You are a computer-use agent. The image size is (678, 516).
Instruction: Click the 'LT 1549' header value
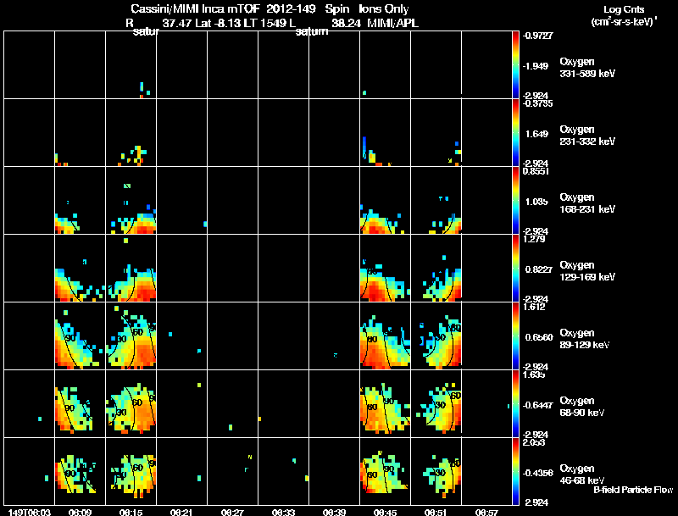[263, 24]
